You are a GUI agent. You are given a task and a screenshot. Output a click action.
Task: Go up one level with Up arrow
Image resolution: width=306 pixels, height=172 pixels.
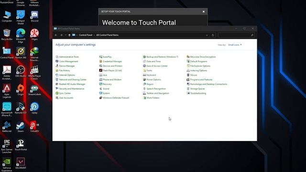coord(69,35)
